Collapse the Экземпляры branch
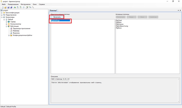This screenshot has width=182, height=108. [2, 17]
